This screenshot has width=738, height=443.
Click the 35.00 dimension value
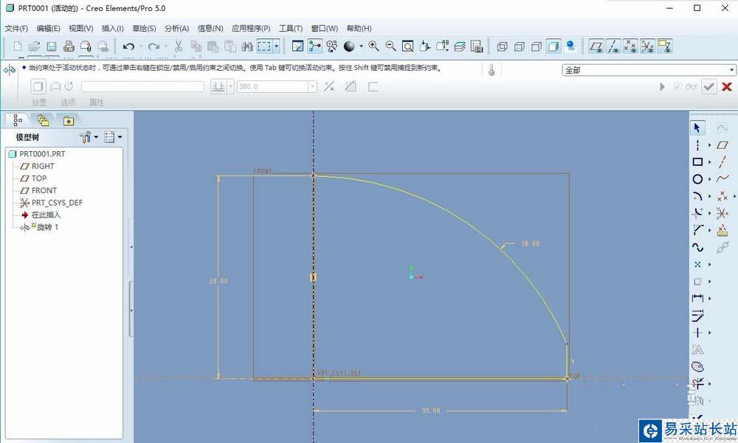tap(431, 411)
